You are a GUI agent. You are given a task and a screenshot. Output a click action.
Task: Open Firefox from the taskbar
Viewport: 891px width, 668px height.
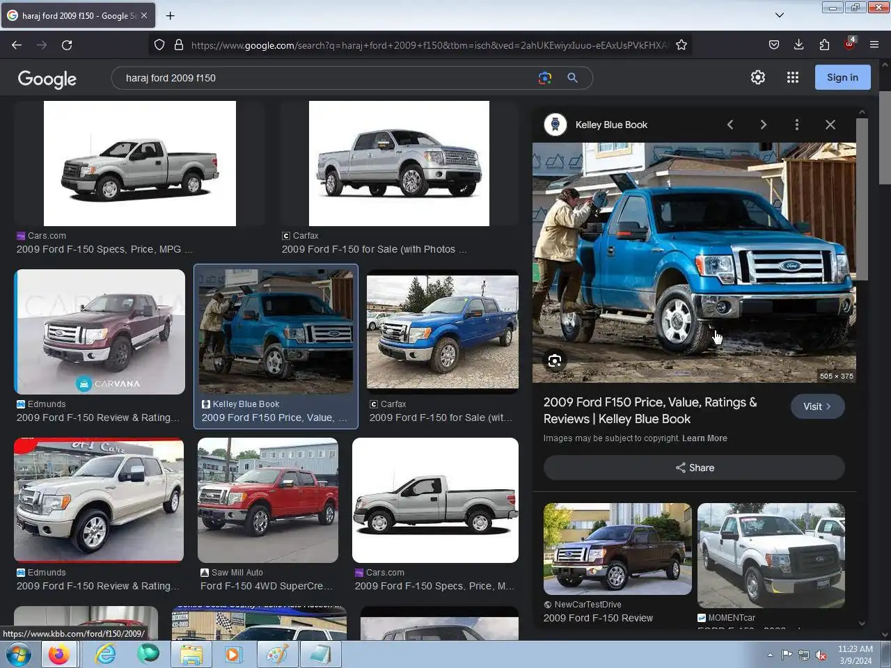(x=58, y=655)
